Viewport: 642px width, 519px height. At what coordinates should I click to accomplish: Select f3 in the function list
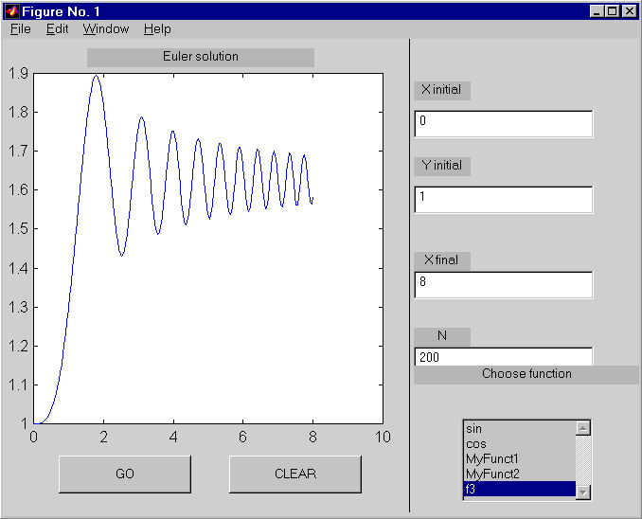pyautogui.click(x=520, y=489)
